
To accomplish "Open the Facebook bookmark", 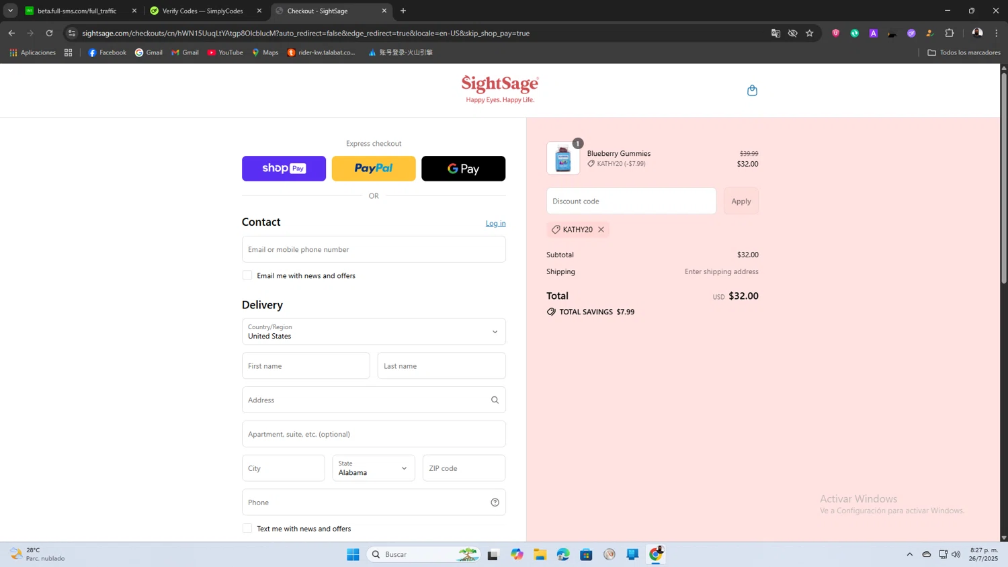I will coord(107,52).
